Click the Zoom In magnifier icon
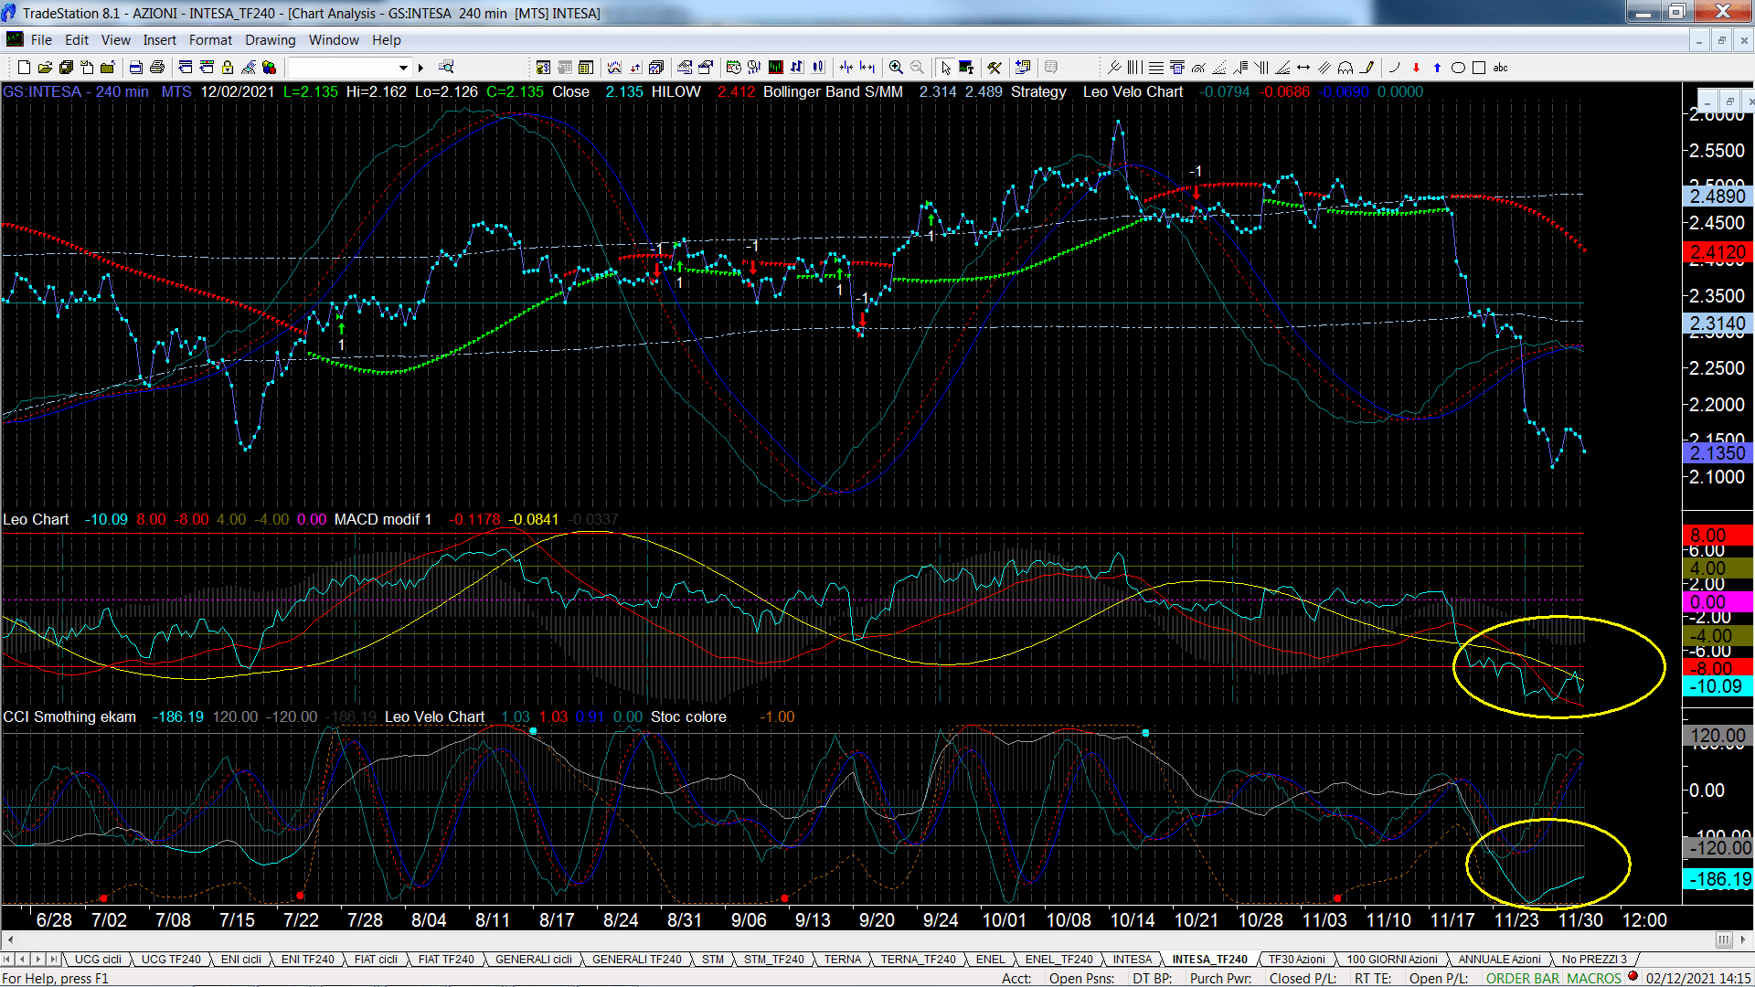1755x987 pixels. pos(896,67)
